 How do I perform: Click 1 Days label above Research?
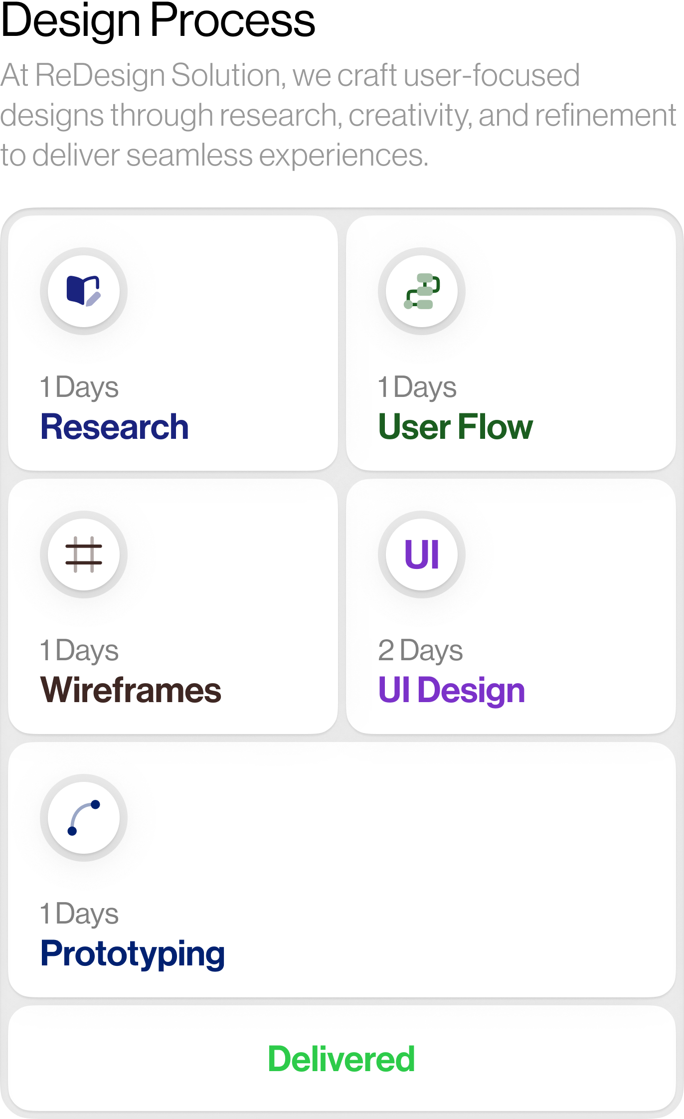(80, 387)
